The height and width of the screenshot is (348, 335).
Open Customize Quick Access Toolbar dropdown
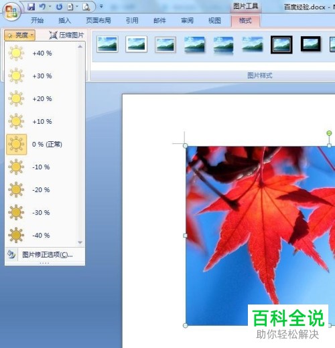[101, 7]
